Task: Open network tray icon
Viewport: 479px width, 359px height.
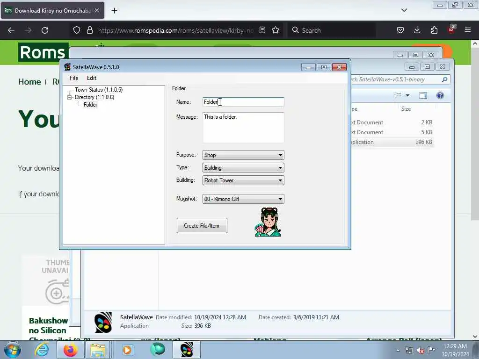Action: (x=409, y=351)
